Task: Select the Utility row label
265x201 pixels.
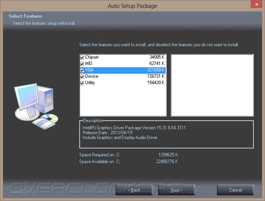Action: (90, 83)
